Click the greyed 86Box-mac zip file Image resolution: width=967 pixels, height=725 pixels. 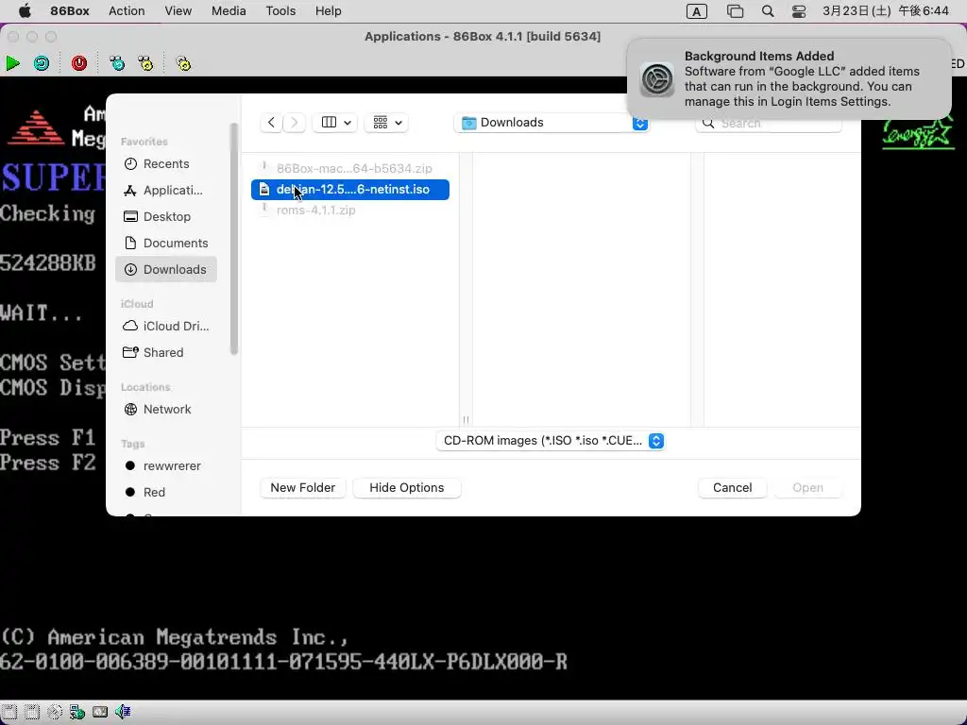tap(350, 168)
